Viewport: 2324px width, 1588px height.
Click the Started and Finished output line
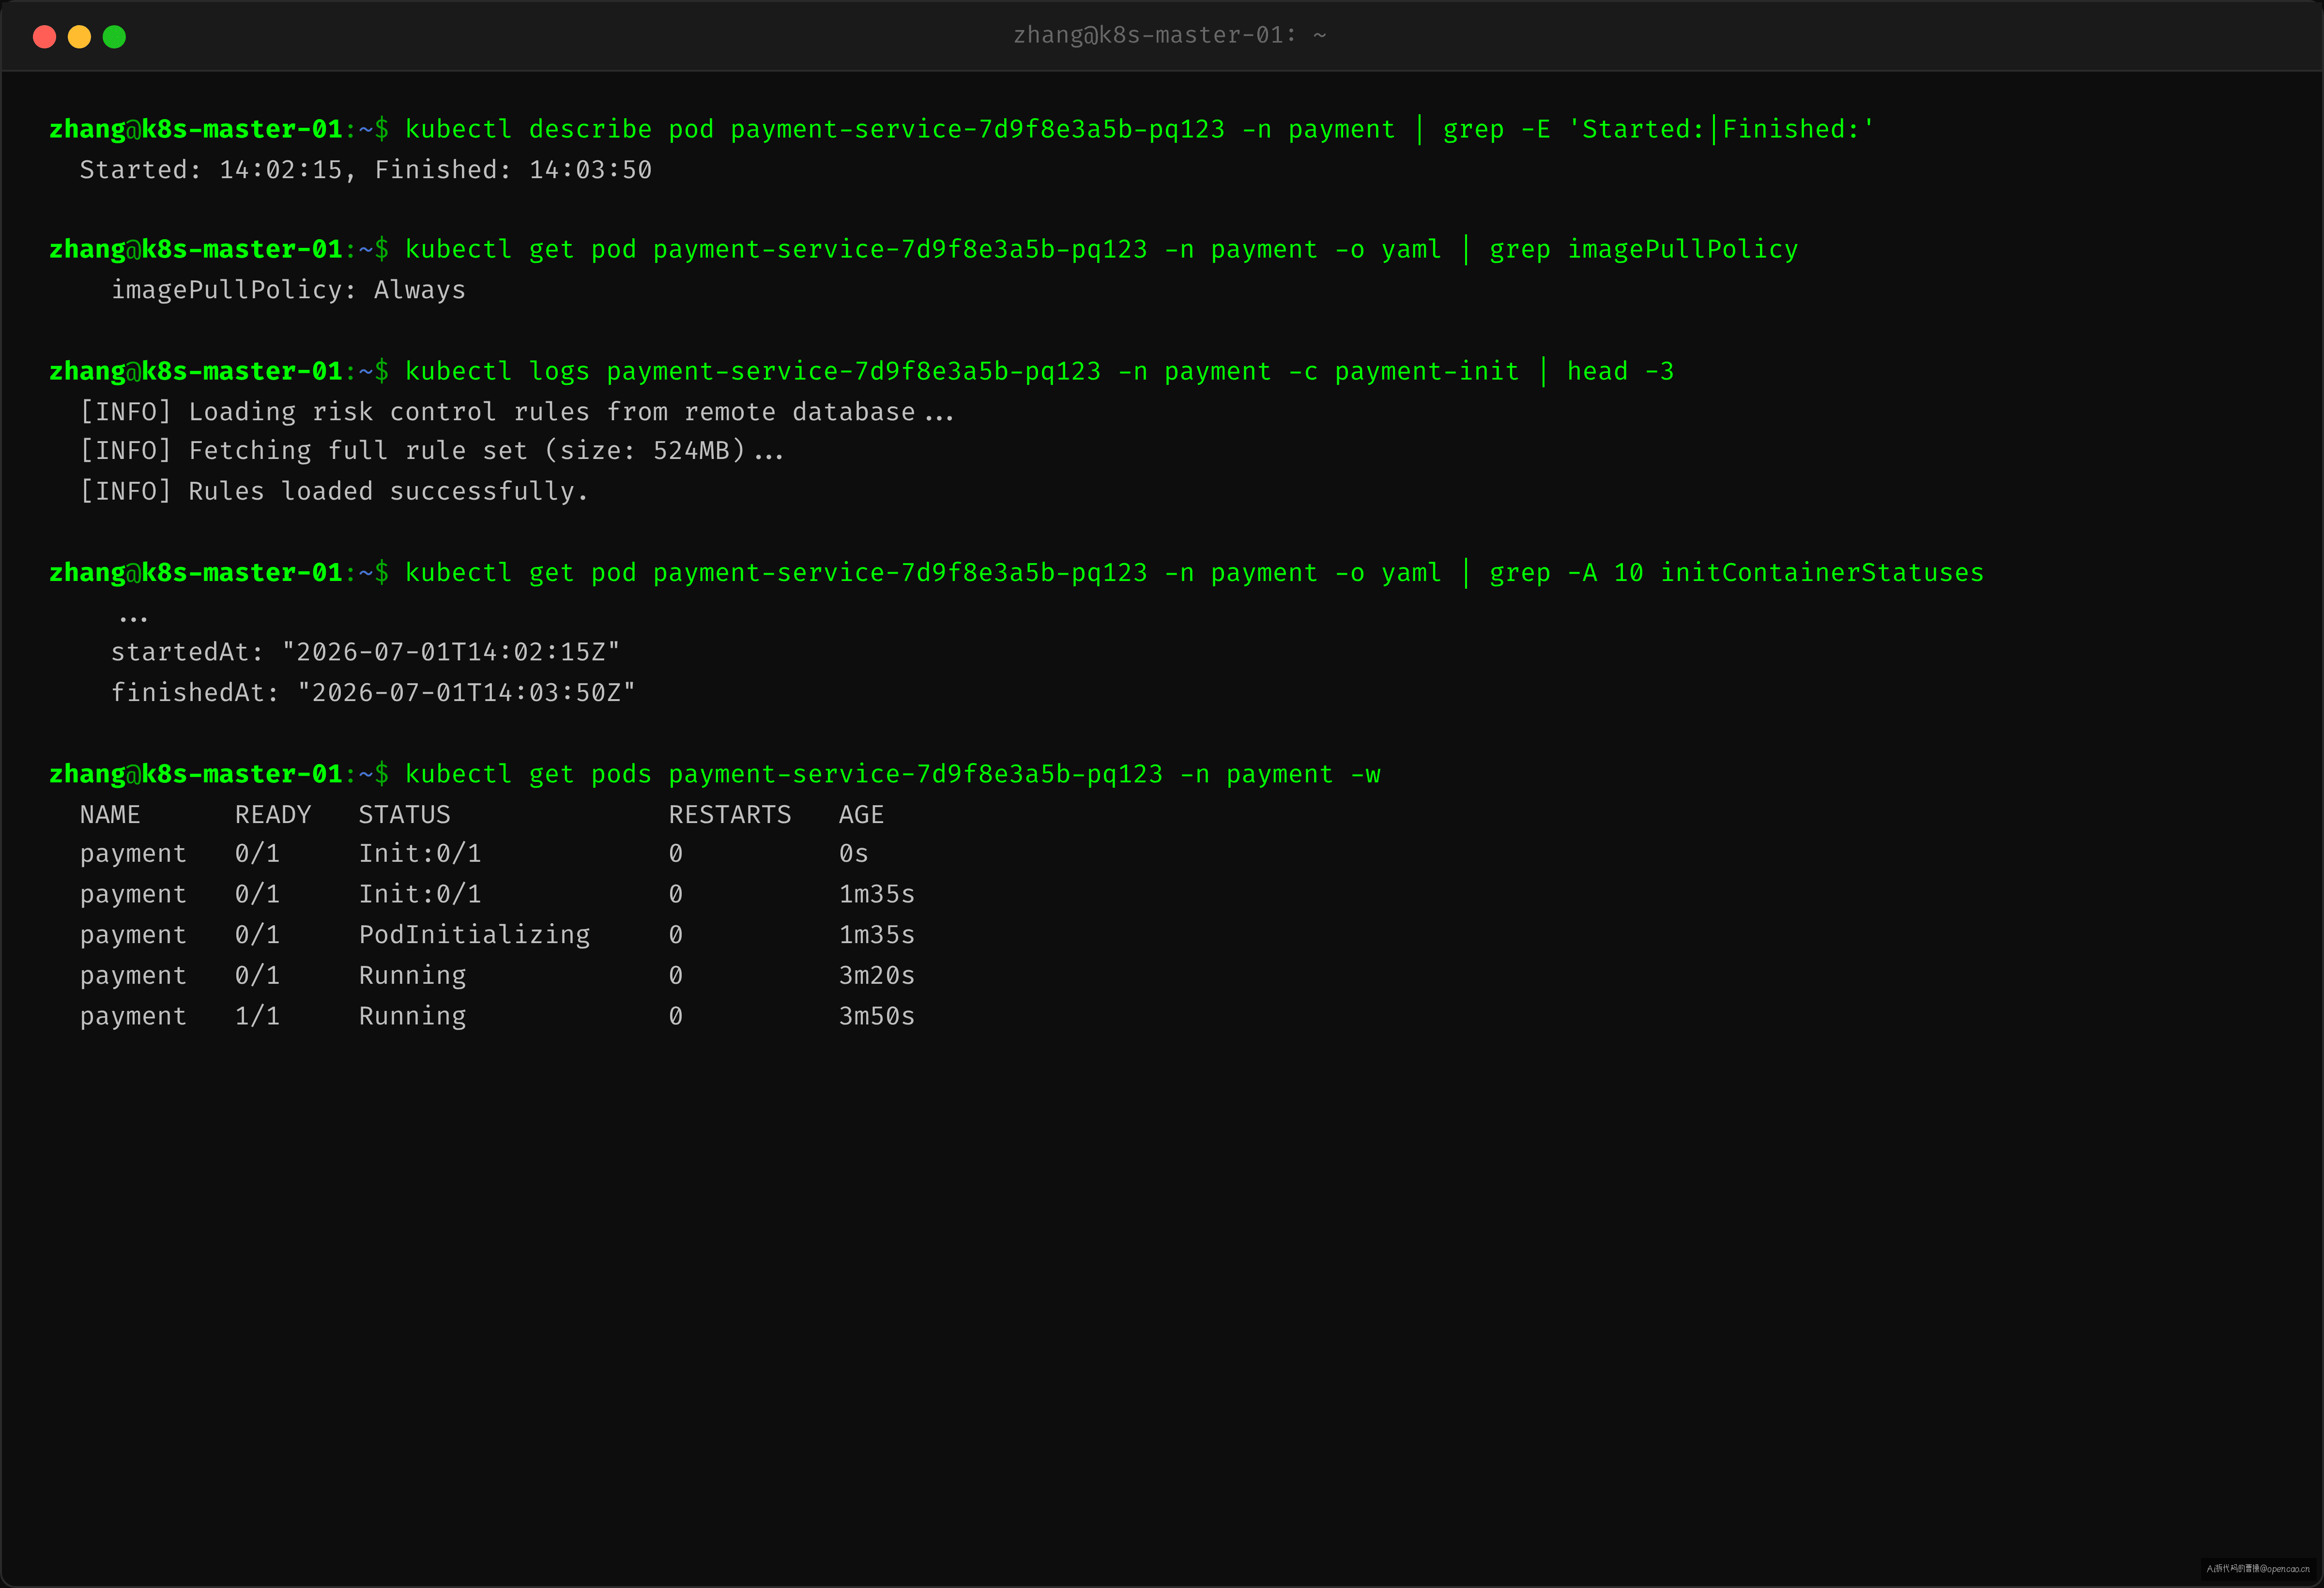[x=366, y=170]
